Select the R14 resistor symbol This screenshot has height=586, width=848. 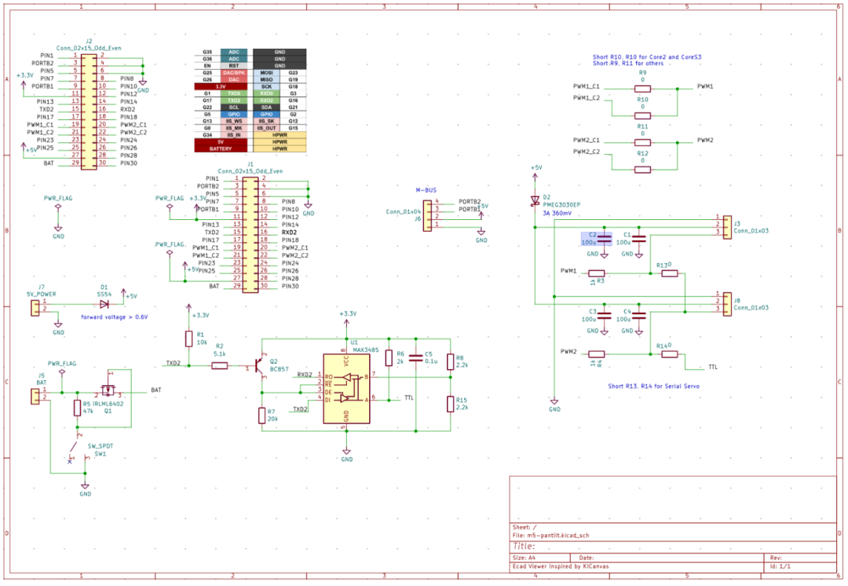click(x=670, y=353)
